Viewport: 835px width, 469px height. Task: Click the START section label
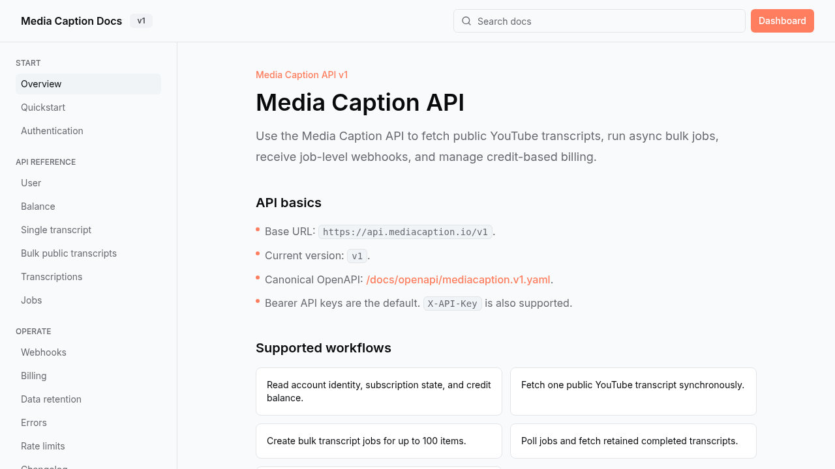[x=28, y=63]
